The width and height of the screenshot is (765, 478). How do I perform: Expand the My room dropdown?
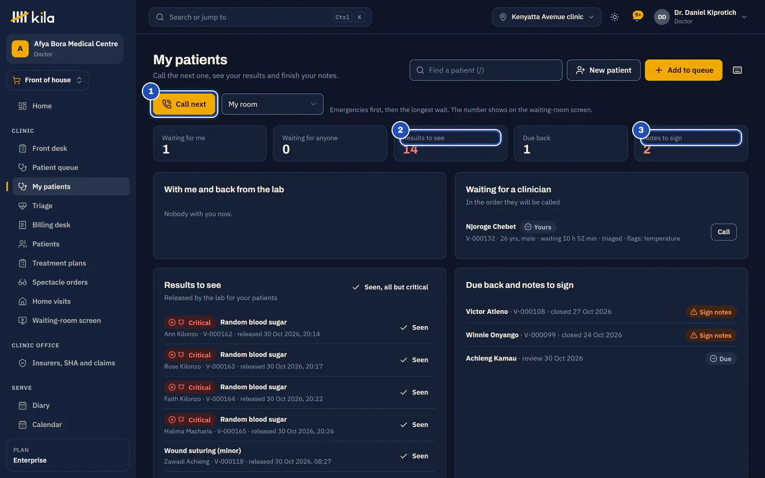pos(273,104)
